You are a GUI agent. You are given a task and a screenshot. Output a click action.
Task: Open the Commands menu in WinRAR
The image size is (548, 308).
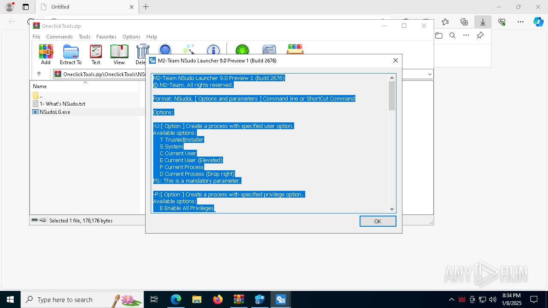click(x=60, y=37)
